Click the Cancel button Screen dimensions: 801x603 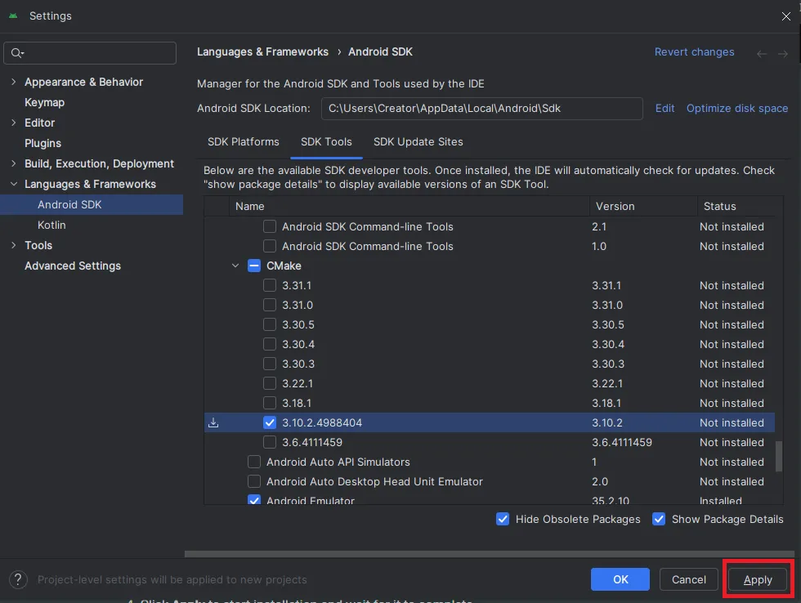pyautogui.click(x=688, y=579)
